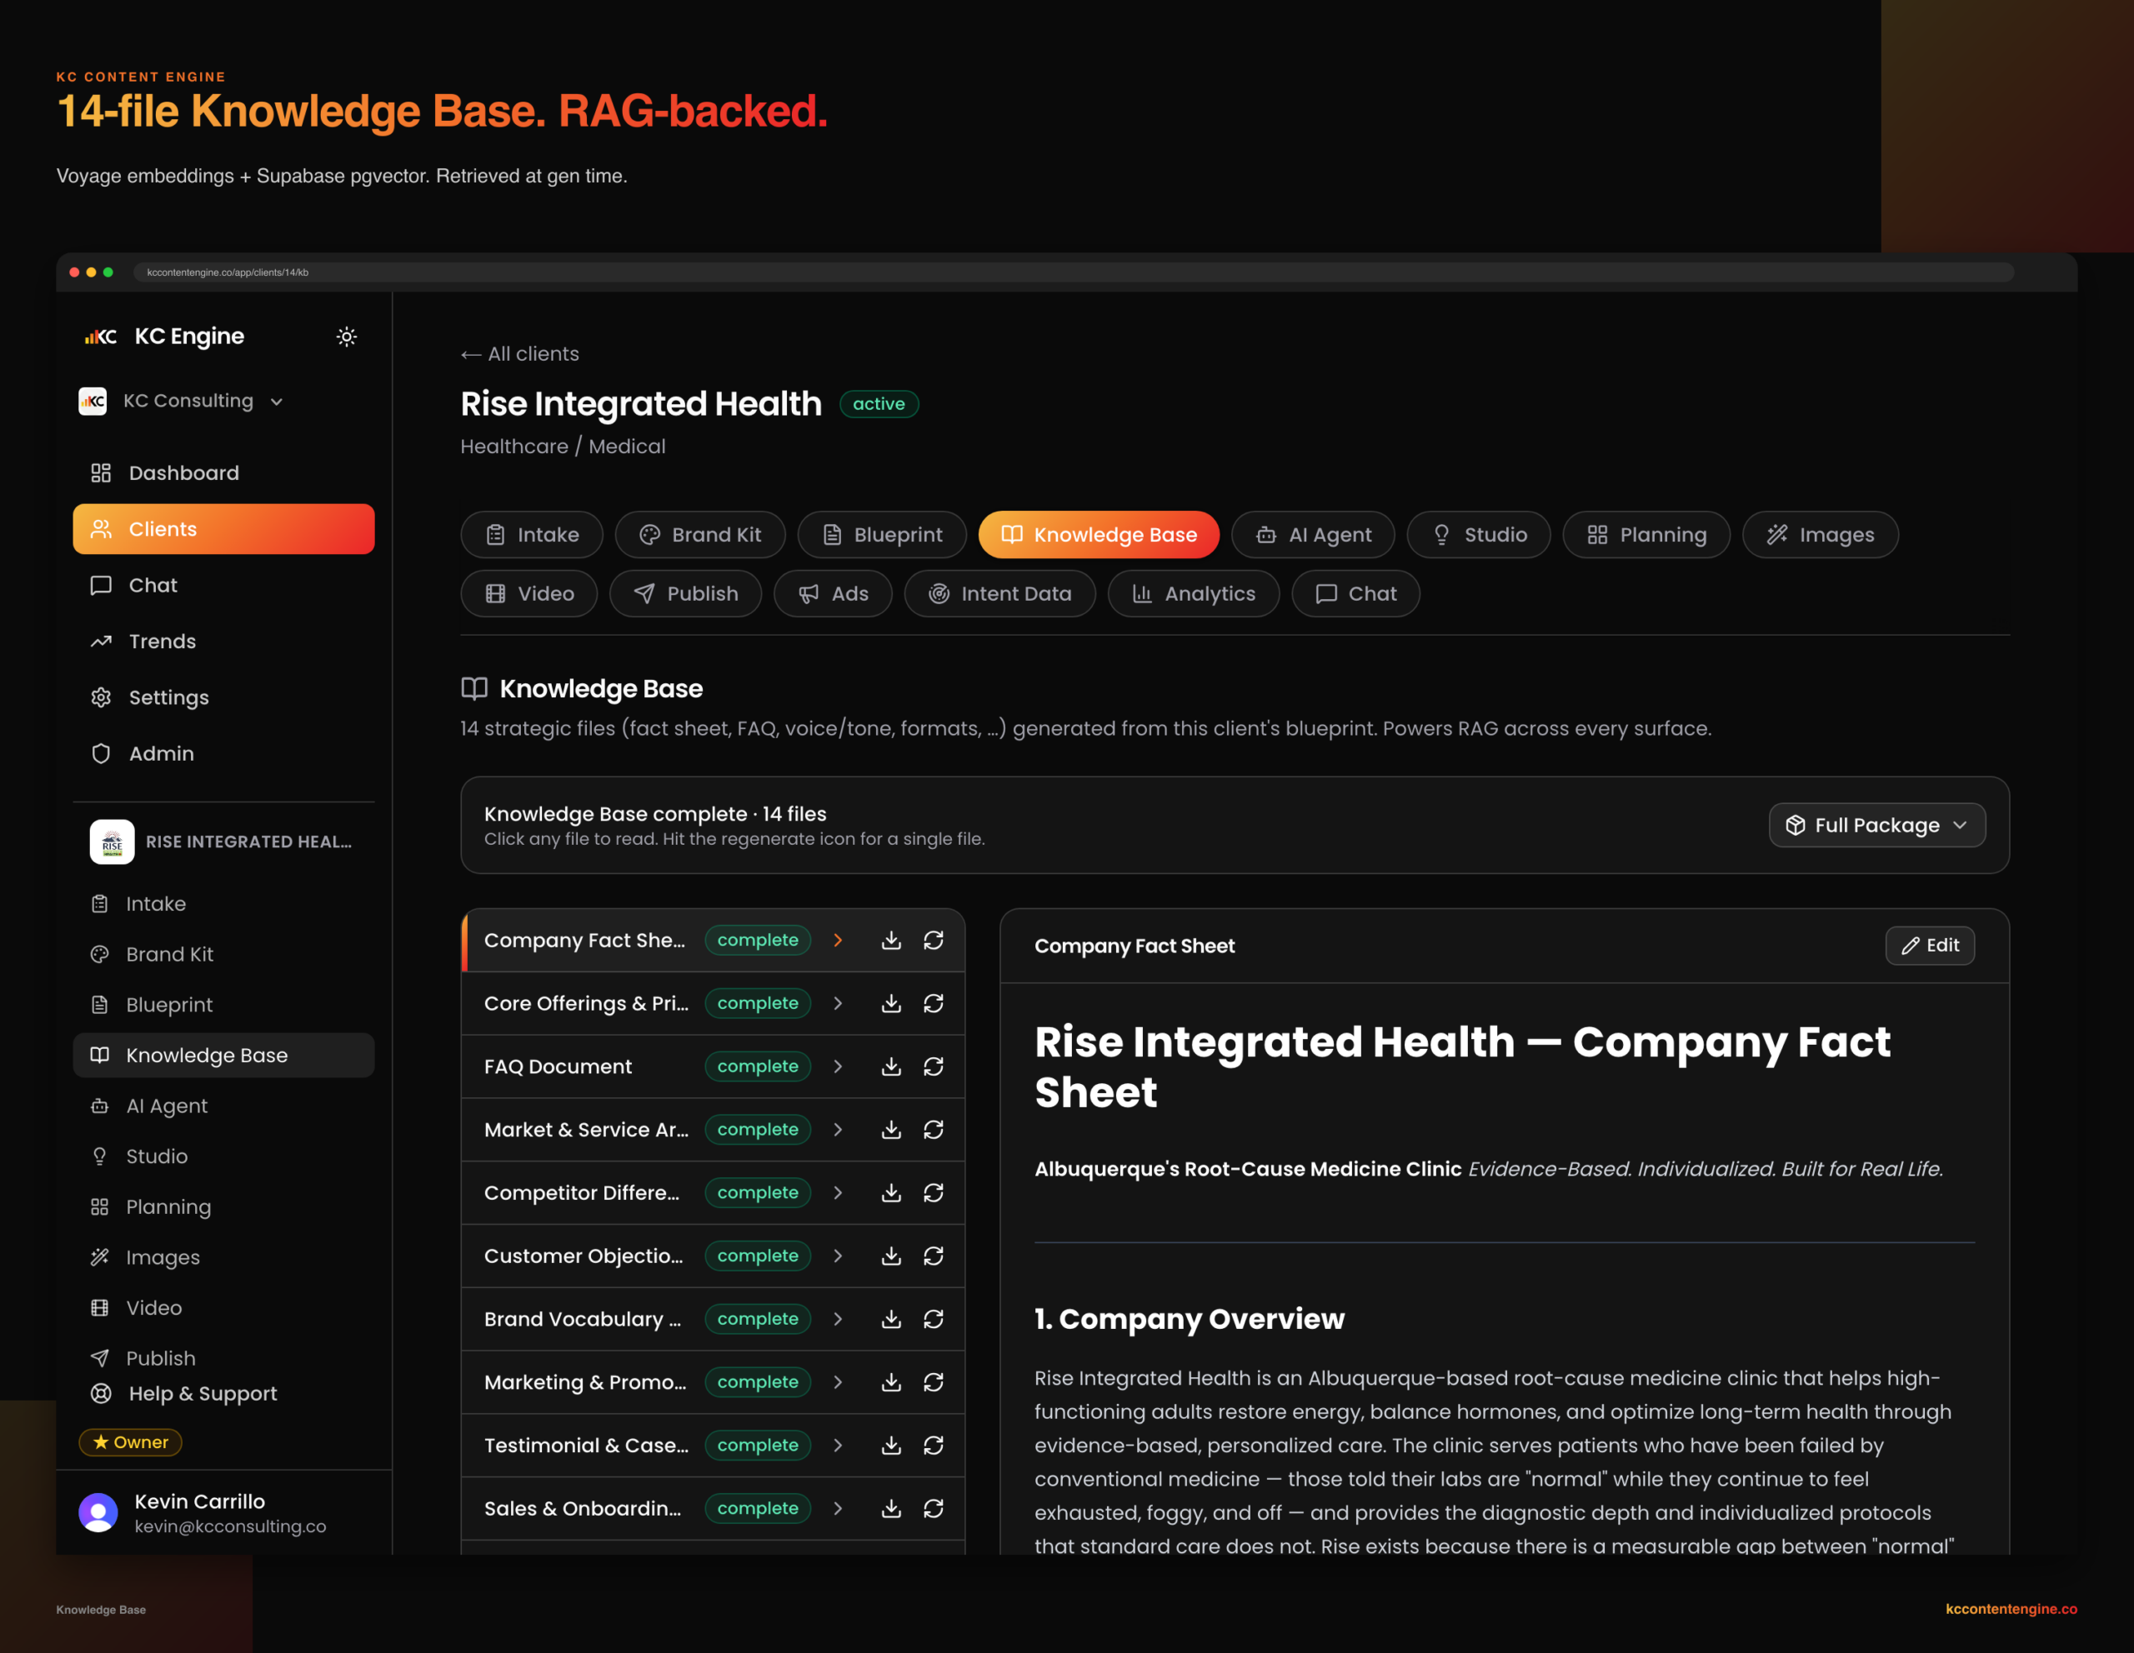Open the Intent Data tab
The height and width of the screenshot is (1653, 2134).
[999, 594]
